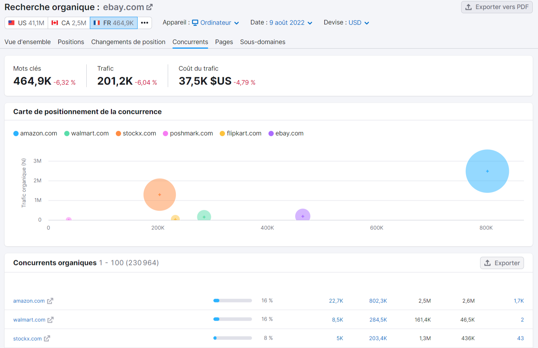Open the stockx.com competitor link
The image size is (538, 348).
point(27,339)
